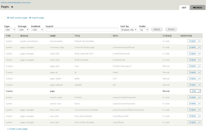Screen dimensions: 206x132
Task: Click the Create a new page link
Action: point(18,129)
